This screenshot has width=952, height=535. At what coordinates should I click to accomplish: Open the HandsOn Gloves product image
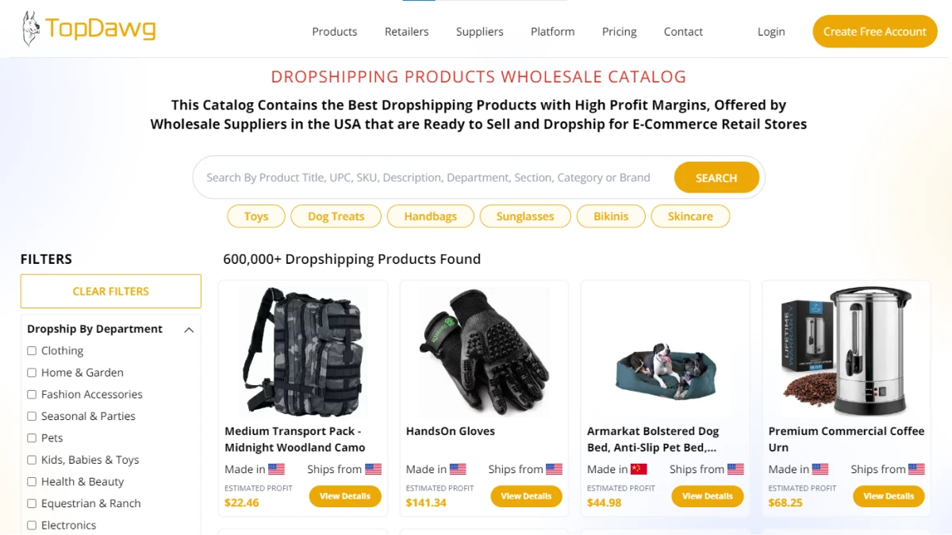coord(484,352)
